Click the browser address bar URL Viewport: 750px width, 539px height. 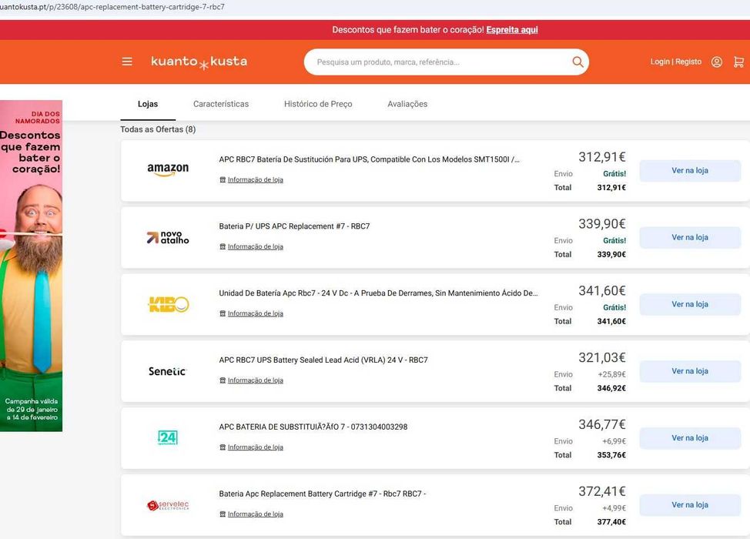[x=112, y=7]
